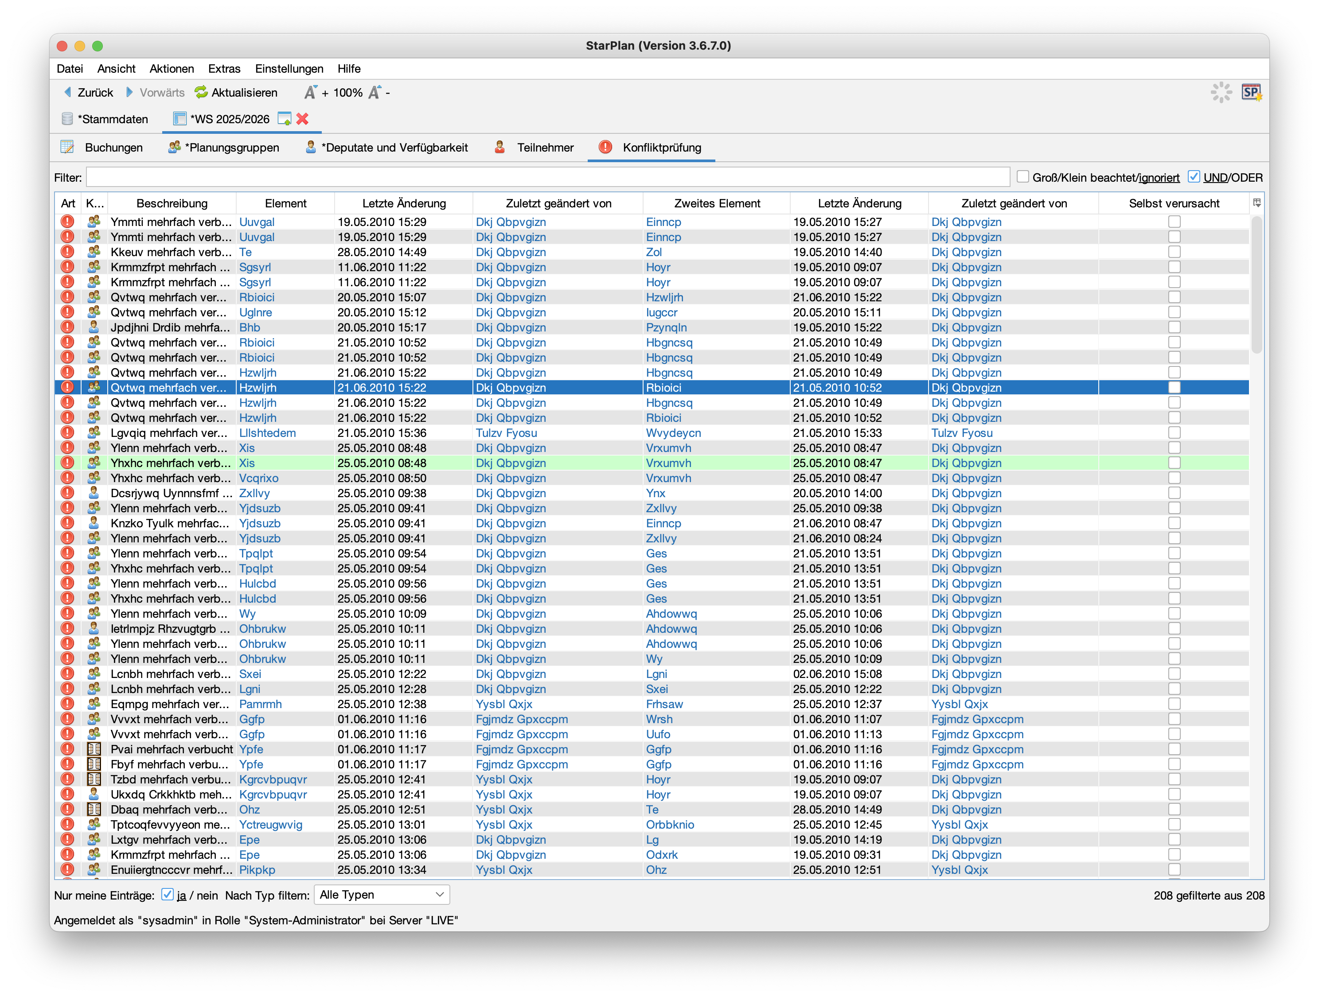Open the Tulzv Fyosu link in Zuletzt geändert
The height and width of the screenshot is (997, 1319).
(506, 433)
